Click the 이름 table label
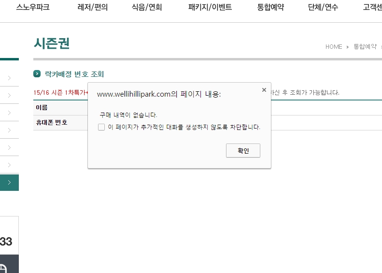 click(x=42, y=107)
